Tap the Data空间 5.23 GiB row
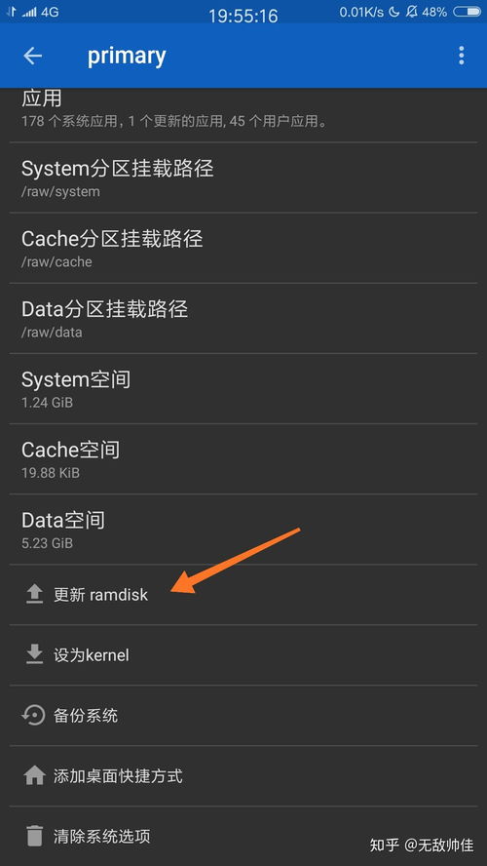Screen dimensions: 487x866 (243, 530)
